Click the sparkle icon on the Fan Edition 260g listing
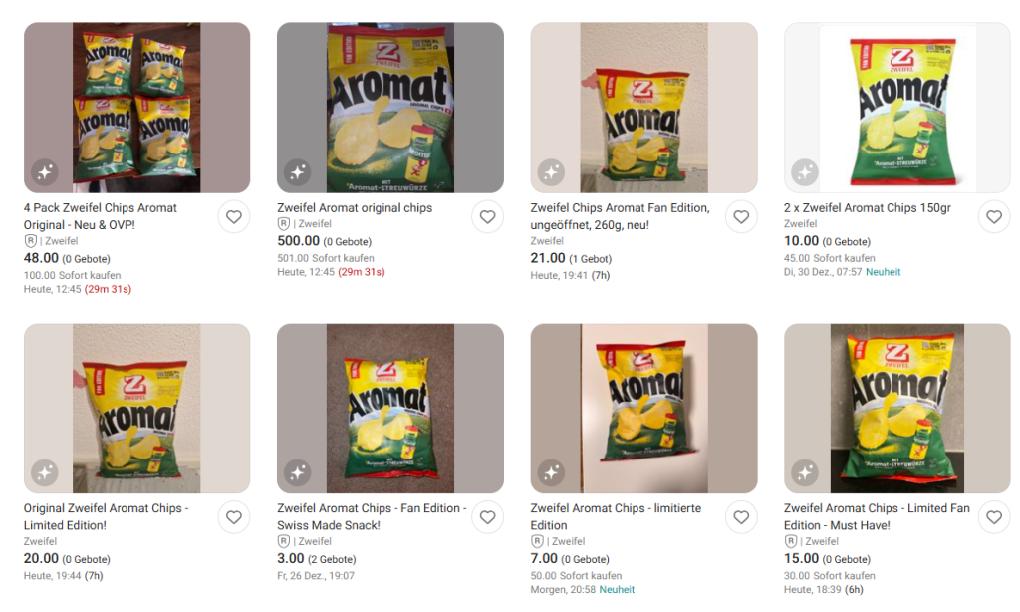The image size is (1020, 612). click(x=551, y=172)
